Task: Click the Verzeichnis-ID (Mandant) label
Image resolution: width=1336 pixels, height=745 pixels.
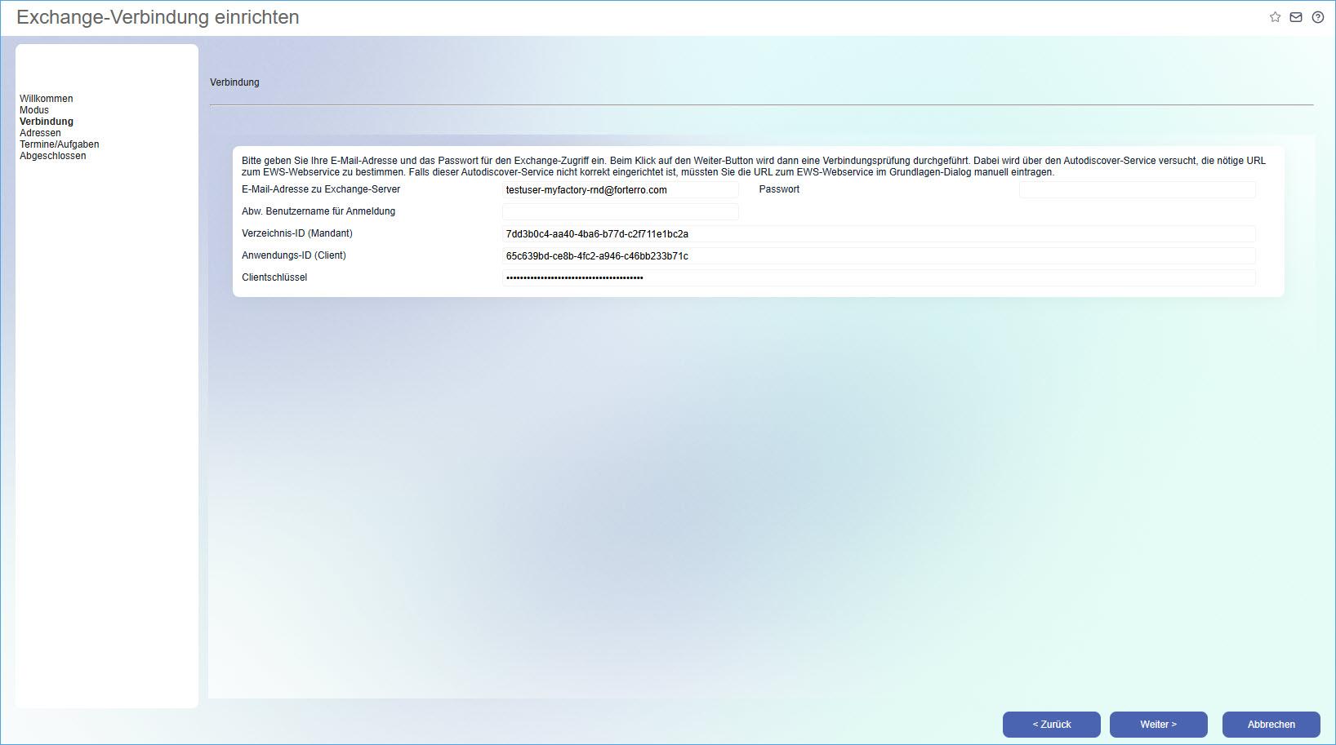Action: pos(297,233)
